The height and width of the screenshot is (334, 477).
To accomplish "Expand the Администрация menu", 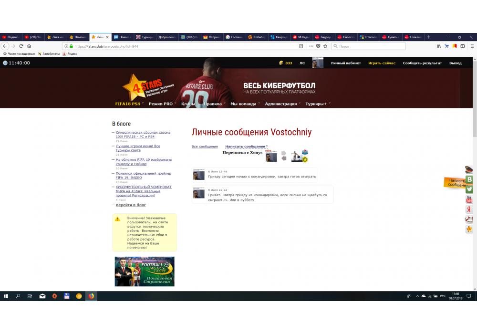I will (x=282, y=104).
